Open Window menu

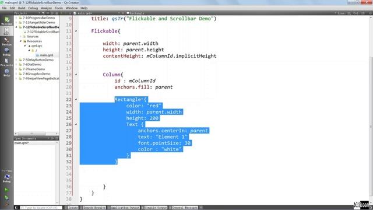pos(72,8)
